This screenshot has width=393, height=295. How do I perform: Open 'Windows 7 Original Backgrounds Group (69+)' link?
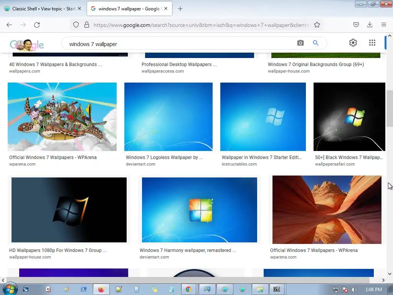click(x=316, y=65)
